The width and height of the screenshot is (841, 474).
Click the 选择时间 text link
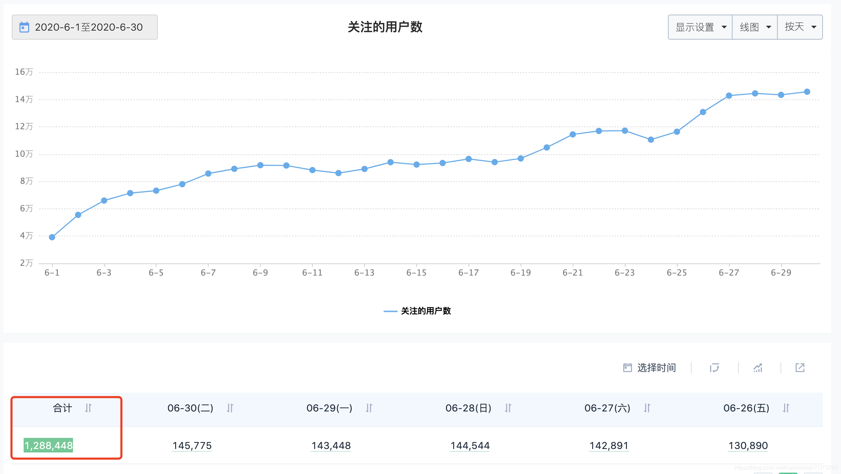click(x=656, y=368)
